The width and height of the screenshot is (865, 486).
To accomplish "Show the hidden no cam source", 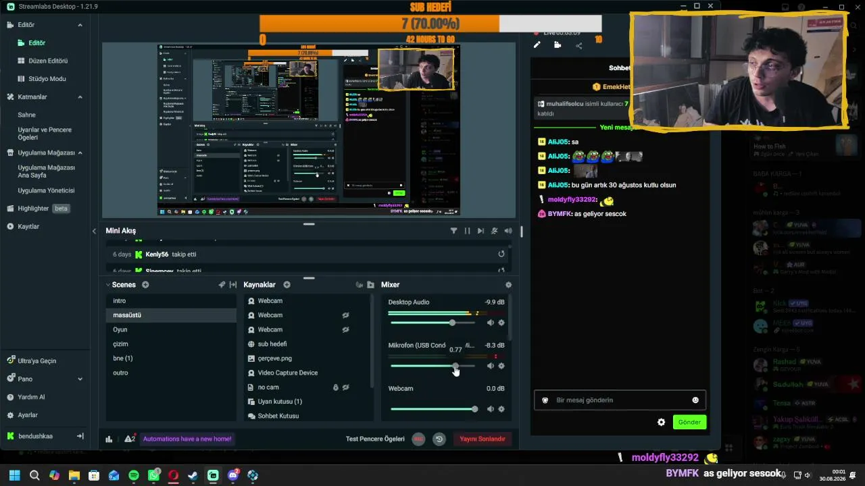I will pyautogui.click(x=345, y=387).
